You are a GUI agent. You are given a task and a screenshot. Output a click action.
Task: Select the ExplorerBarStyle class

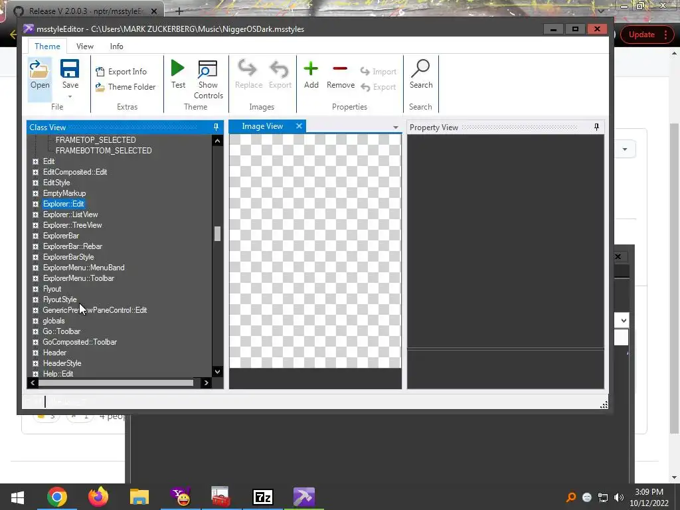coord(68,257)
